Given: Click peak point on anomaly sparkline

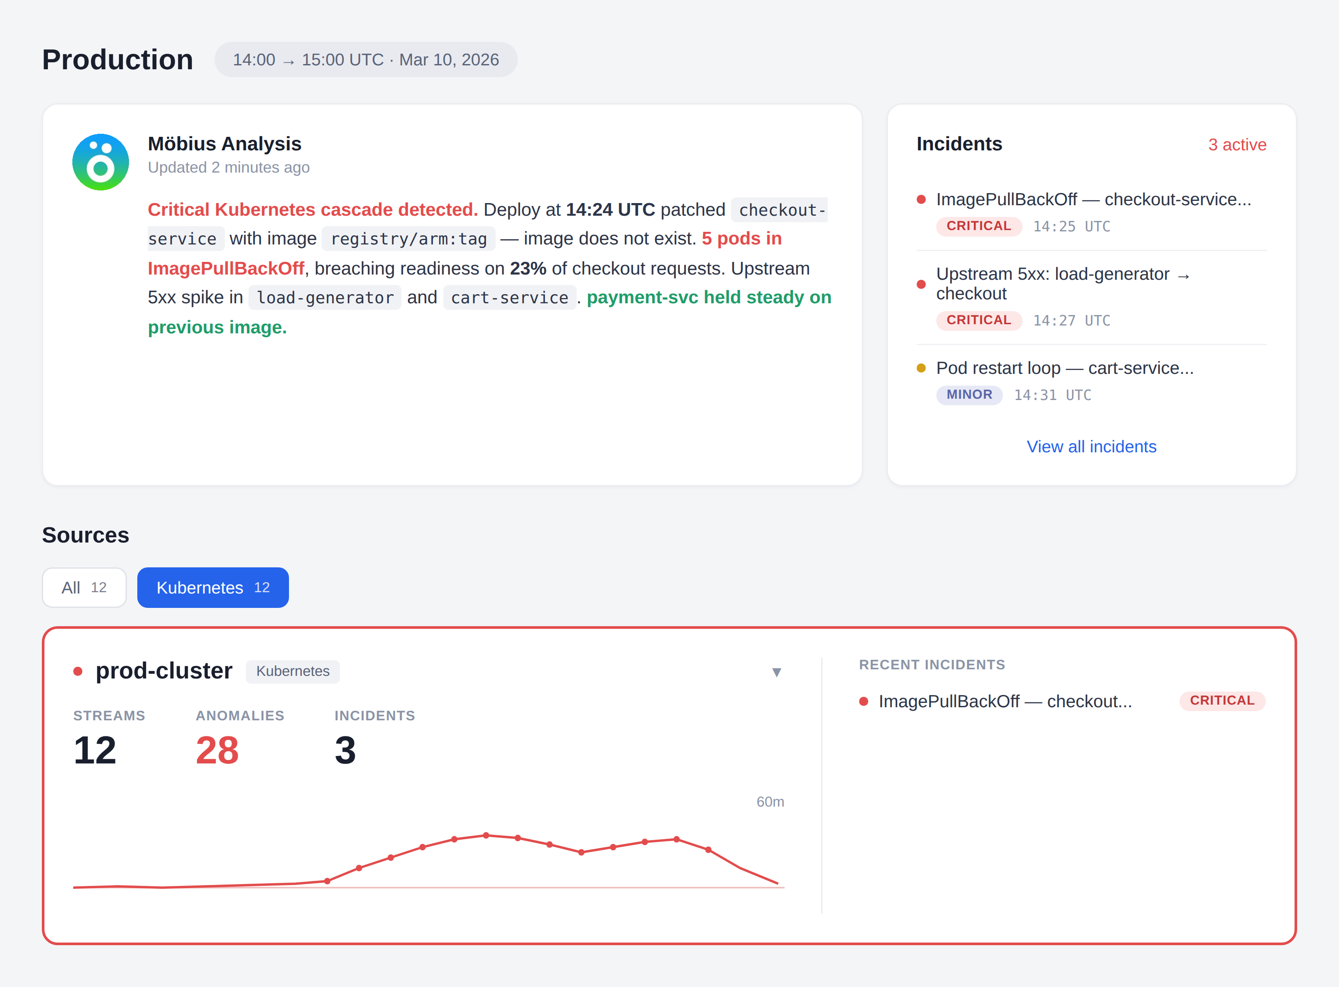Looking at the screenshot, I should pyautogui.click(x=486, y=835).
